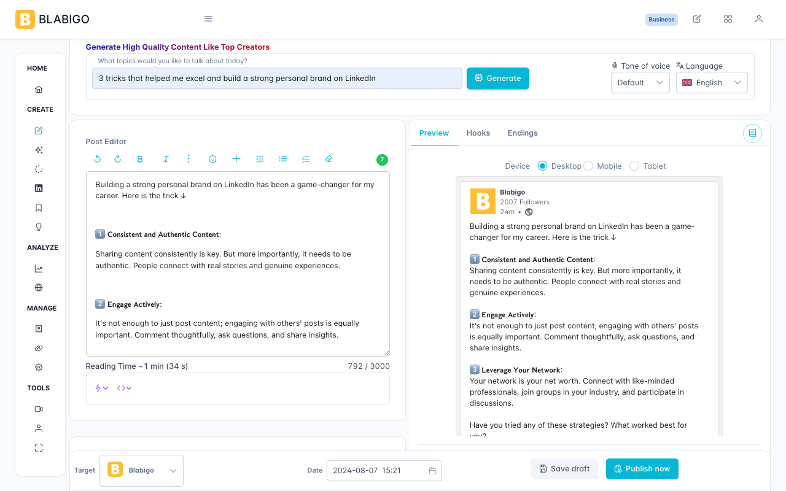Select the Mobile device radio button
This screenshot has height=491, width=786.
pos(588,166)
